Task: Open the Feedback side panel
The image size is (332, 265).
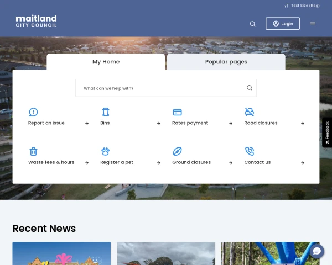Action: [x=327, y=132]
